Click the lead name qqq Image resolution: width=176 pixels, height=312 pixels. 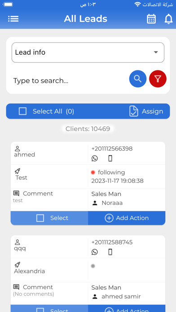click(x=20, y=249)
